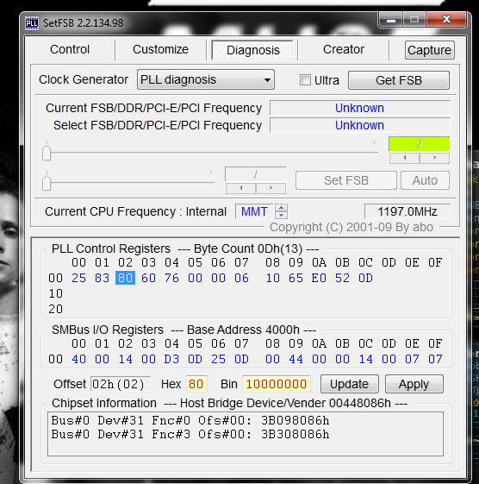Click the Hex value field showing 80
The height and width of the screenshot is (484, 479).
(x=196, y=384)
